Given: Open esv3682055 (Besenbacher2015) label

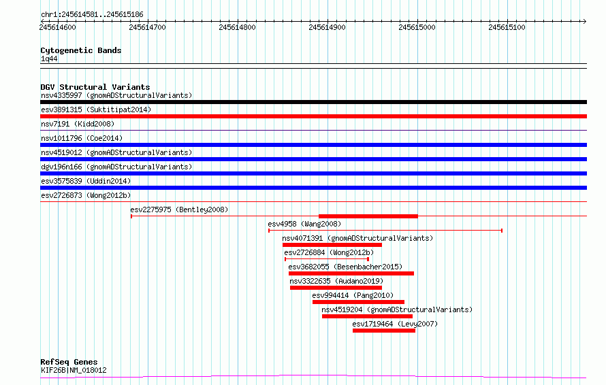Looking at the screenshot, I should point(345,267).
